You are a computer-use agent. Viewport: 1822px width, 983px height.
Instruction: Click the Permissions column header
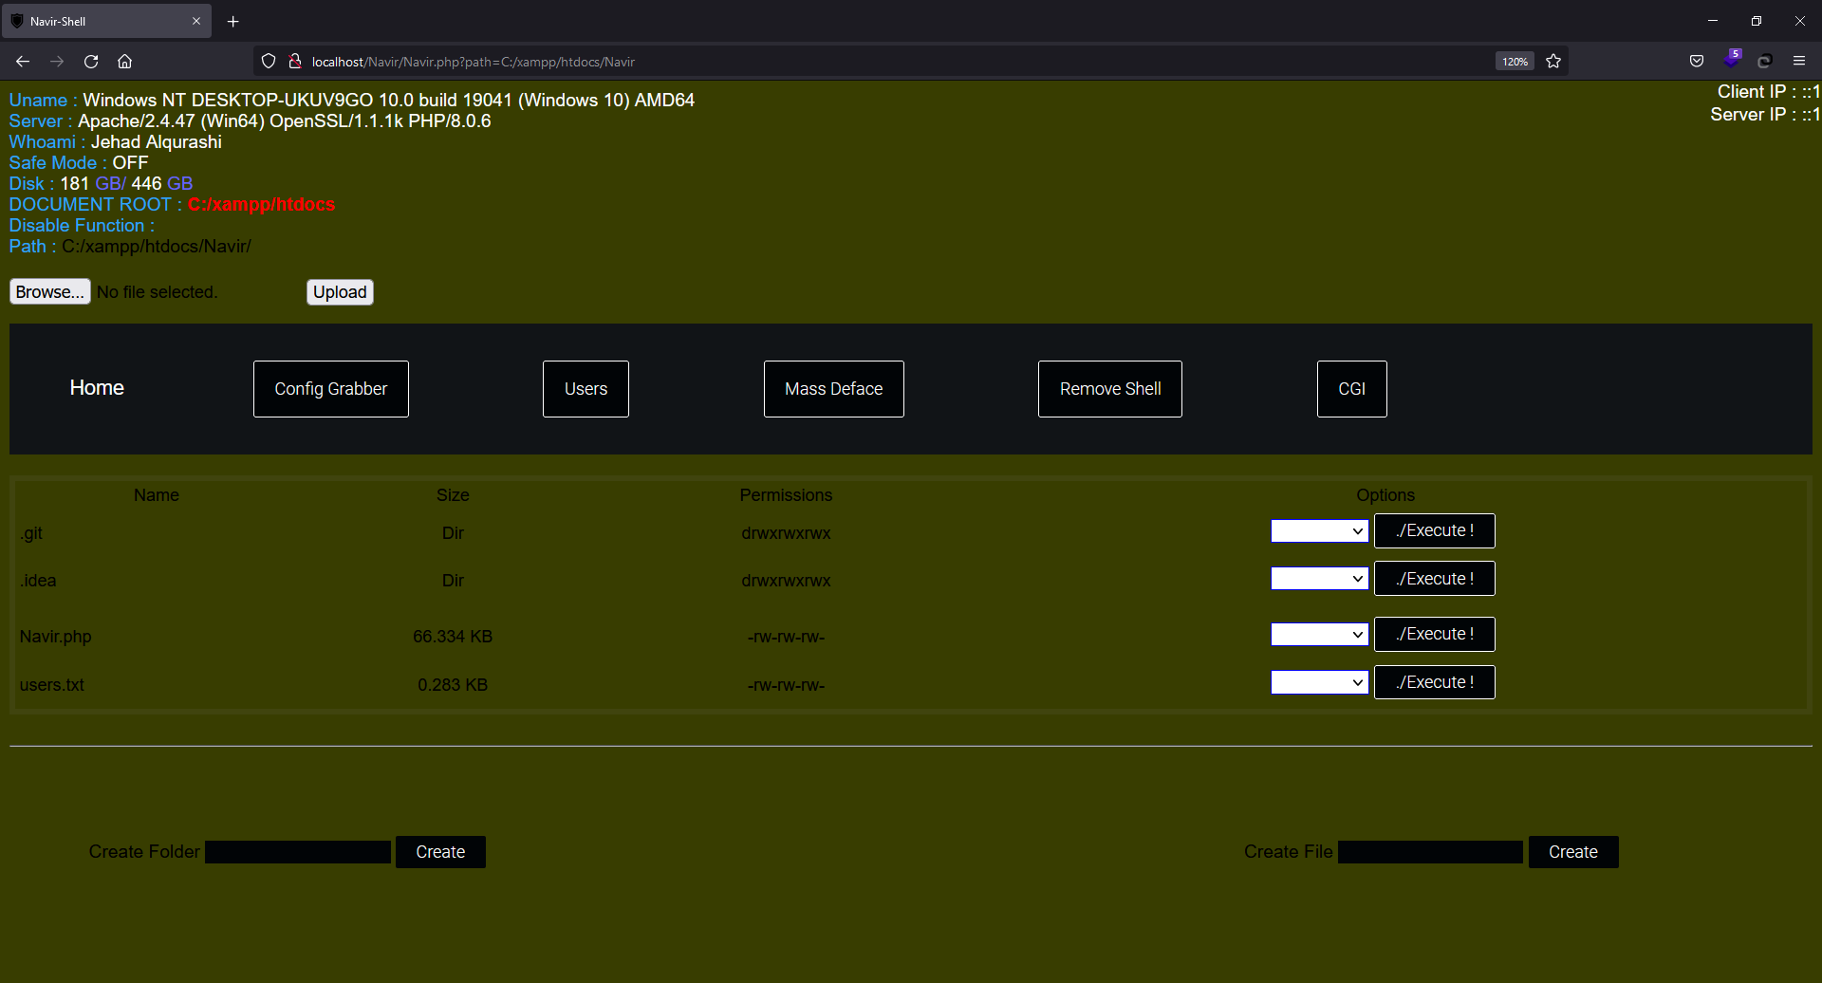point(786,495)
